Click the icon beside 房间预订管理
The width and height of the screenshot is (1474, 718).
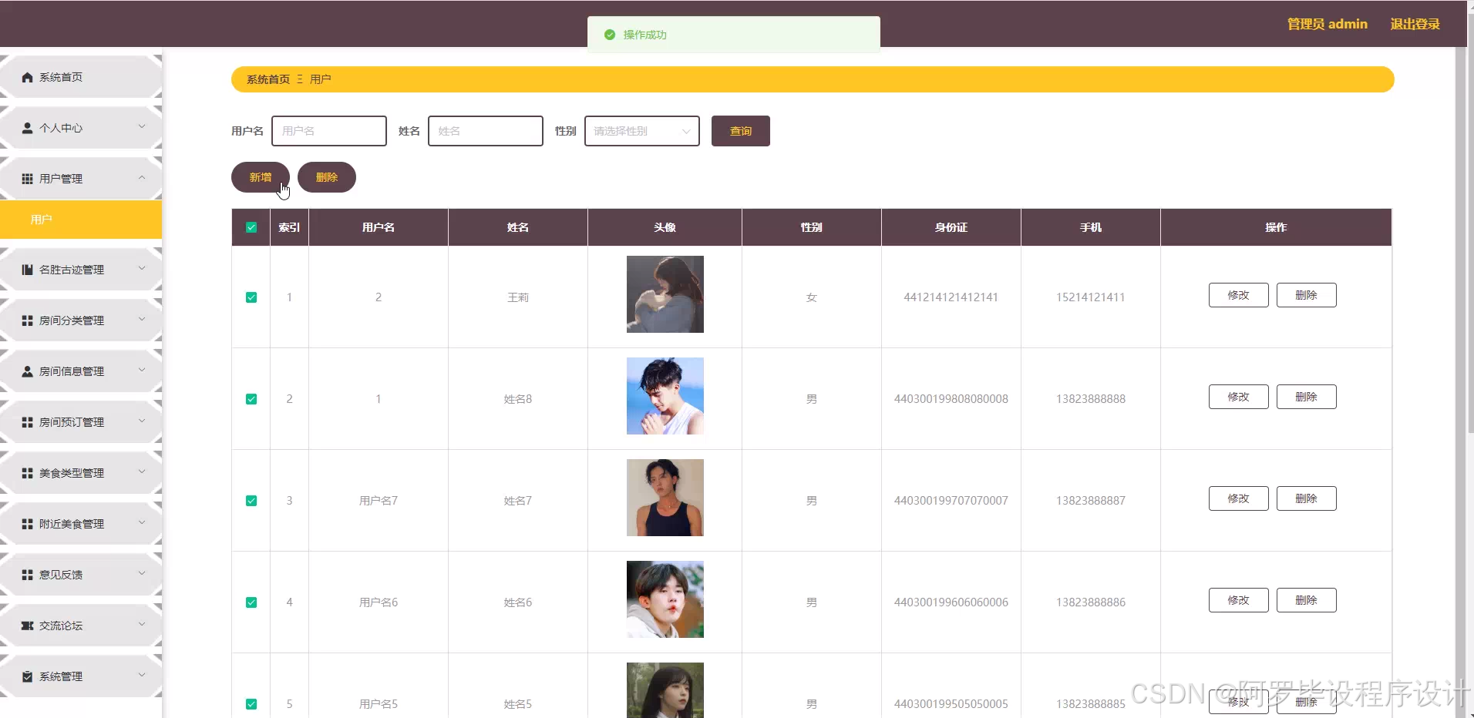click(28, 422)
